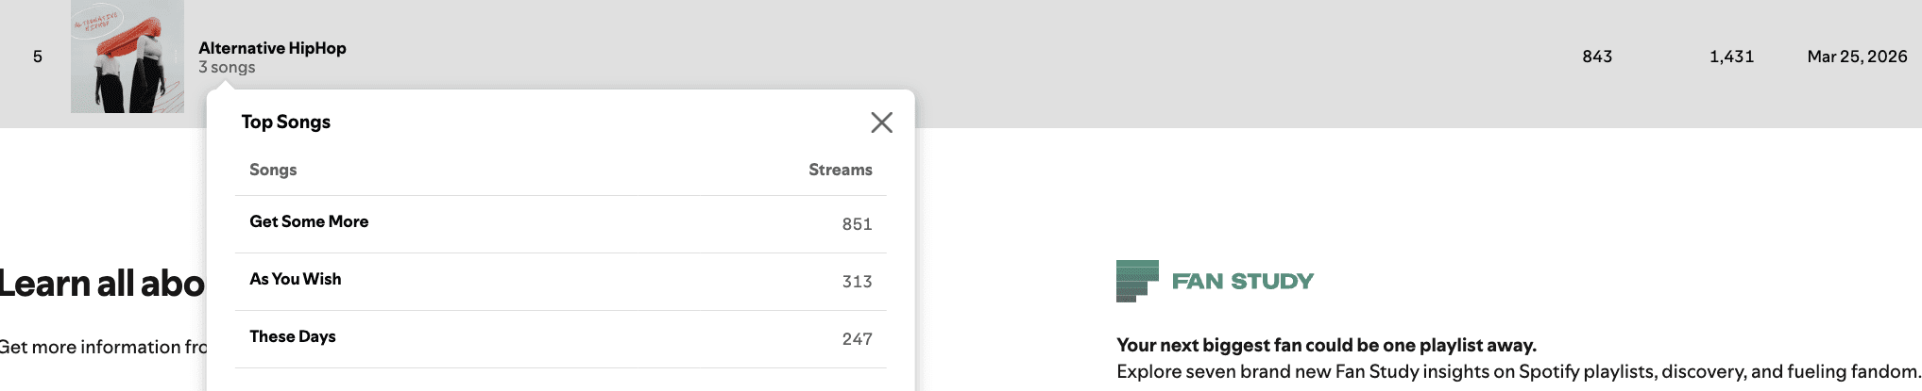This screenshot has height=391, width=1922.
Task: Click the 247 streams value
Action: coord(857,339)
